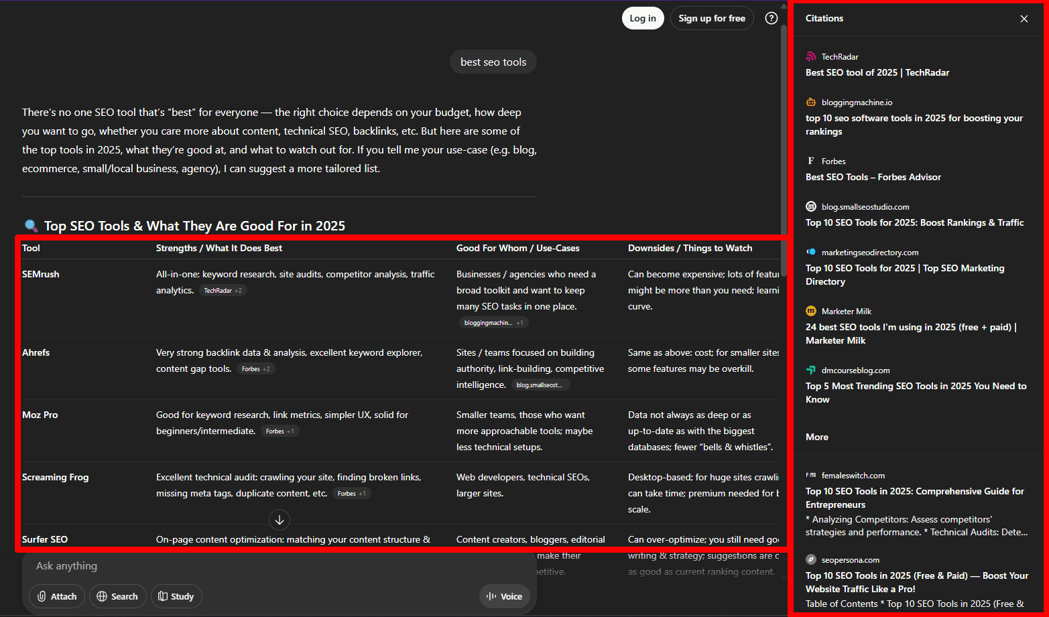The width and height of the screenshot is (1049, 617).
Task: Click TechRadar +2 citation chip in SEMrush row
Action: pos(223,291)
